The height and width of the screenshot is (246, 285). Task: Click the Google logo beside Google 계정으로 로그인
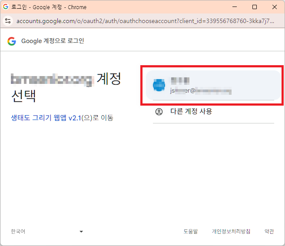(12, 41)
